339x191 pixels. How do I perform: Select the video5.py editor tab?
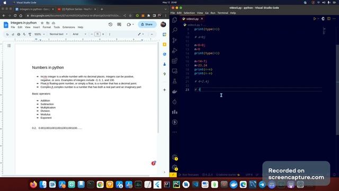coord(192,19)
